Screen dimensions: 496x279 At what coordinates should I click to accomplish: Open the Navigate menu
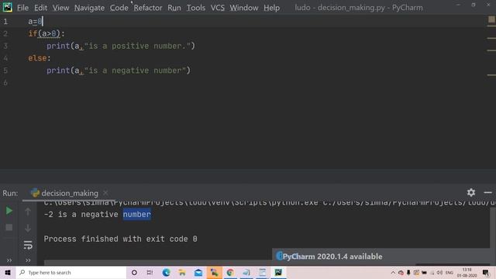click(x=89, y=8)
